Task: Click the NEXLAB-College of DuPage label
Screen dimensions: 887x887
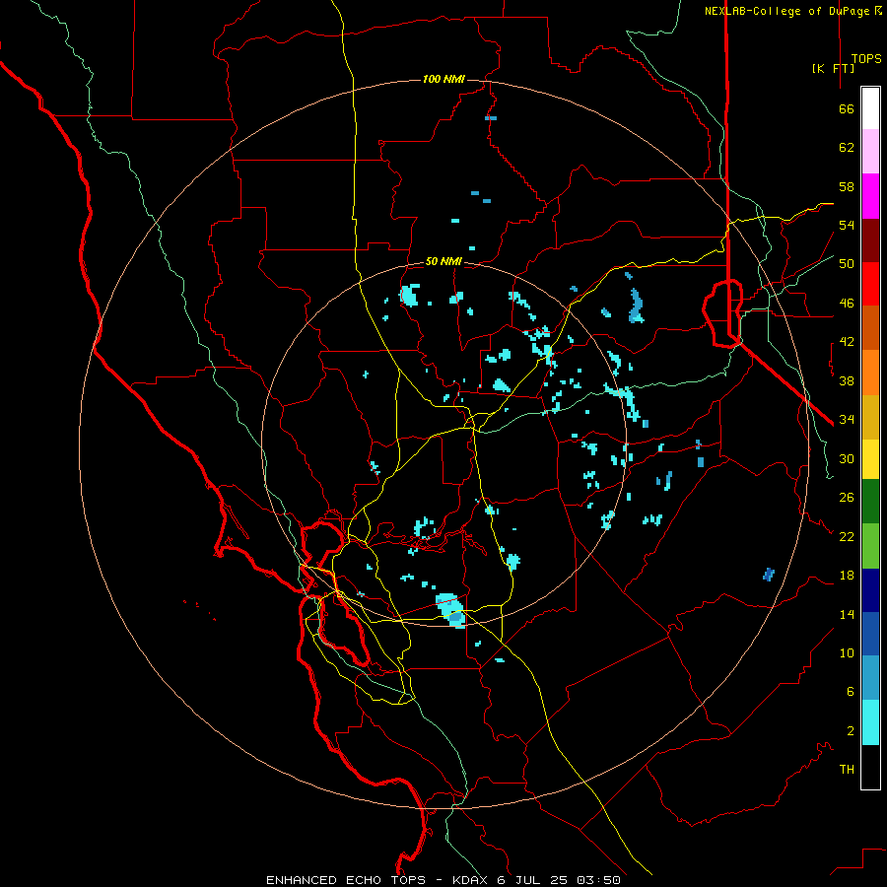Action: click(792, 11)
